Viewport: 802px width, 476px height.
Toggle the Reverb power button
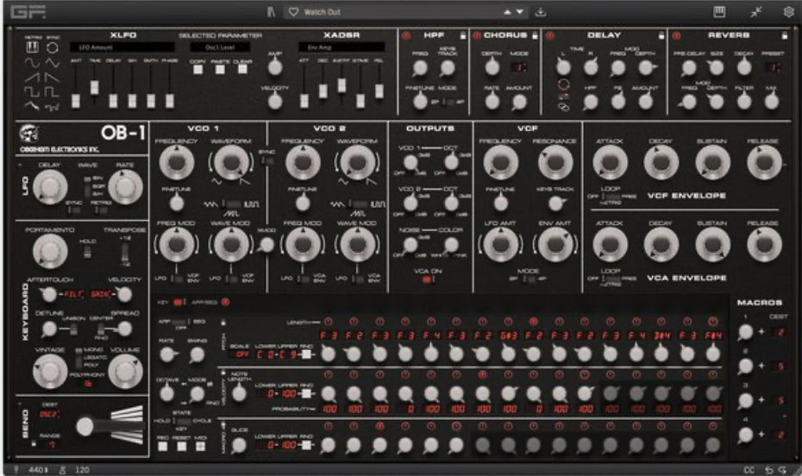676,35
